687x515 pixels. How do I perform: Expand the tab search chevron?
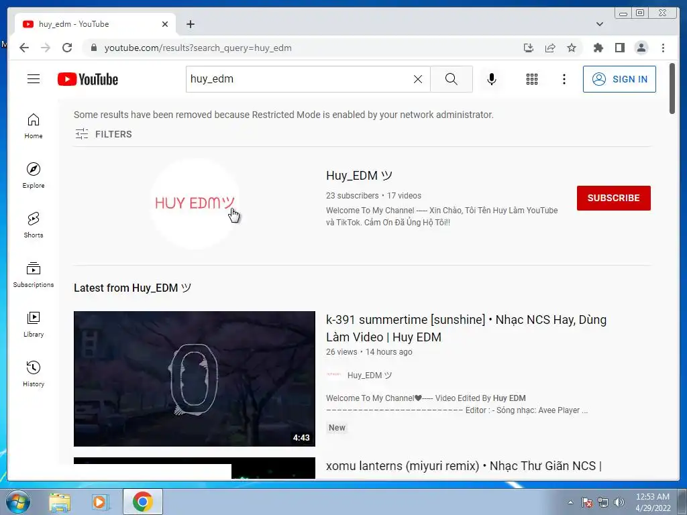600,24
